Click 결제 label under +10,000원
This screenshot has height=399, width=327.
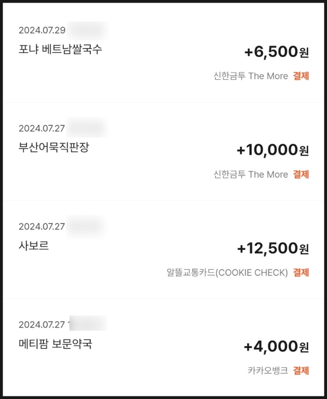(301, 174)
